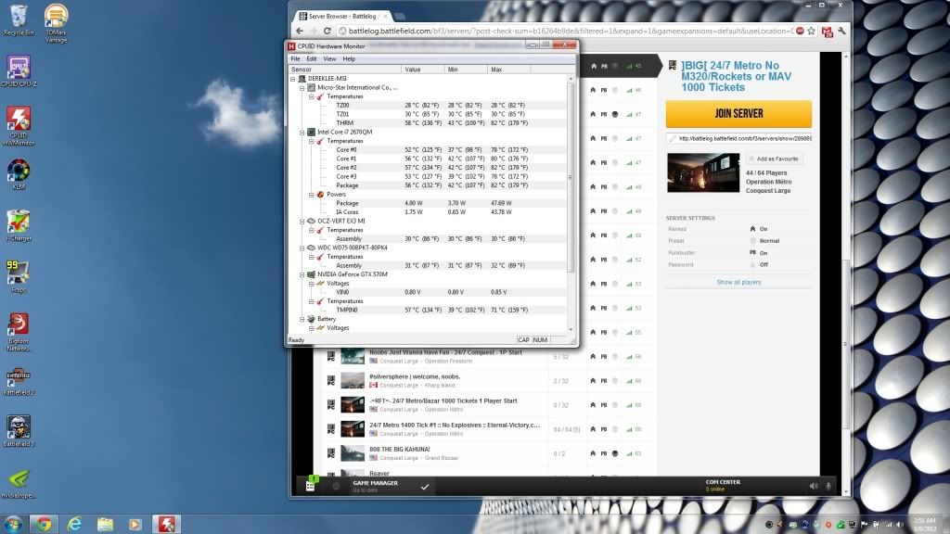Select the Fraps desktop shortcut
The height and width of the screenshot is (534, 950).
tap(19, 276)
